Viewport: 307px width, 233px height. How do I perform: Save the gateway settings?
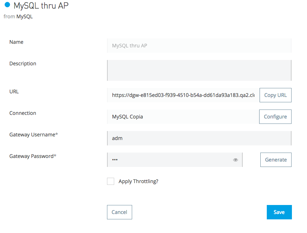[x=279, y=212]
